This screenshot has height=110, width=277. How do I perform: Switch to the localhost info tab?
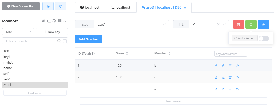[x=90, y=7]
